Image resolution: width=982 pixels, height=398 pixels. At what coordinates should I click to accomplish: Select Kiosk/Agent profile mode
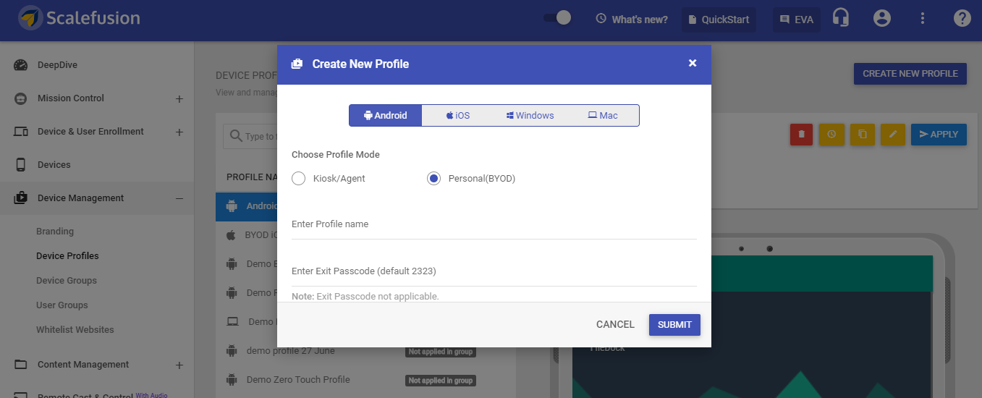pos(298,179)
